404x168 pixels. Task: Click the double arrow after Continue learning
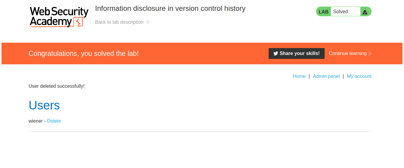point(370,53)
